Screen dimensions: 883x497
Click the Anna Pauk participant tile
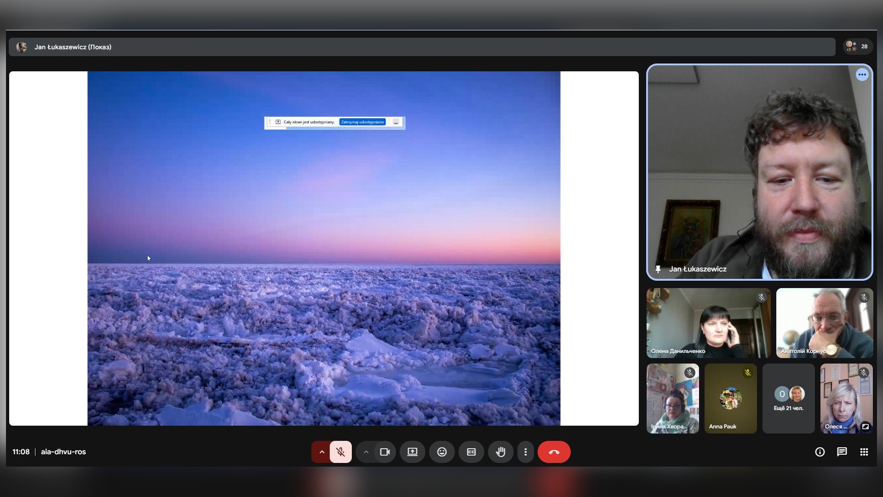tap(730, 399)
